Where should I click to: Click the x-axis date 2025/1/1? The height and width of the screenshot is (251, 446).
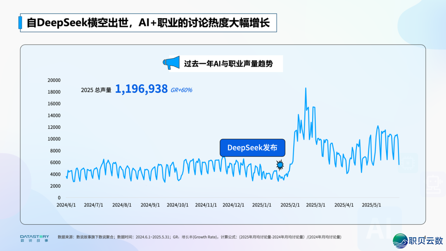point(262,205)
